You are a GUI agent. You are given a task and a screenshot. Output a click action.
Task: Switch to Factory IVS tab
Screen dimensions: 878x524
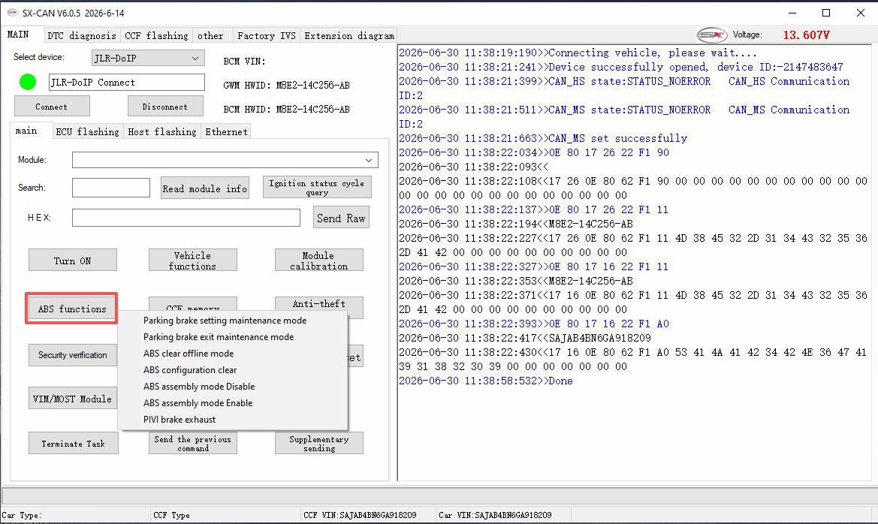266,35
